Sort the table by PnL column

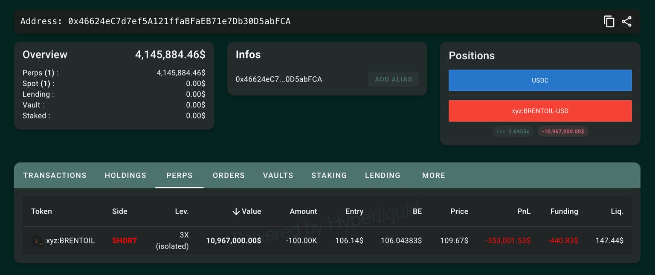[523, 211]
